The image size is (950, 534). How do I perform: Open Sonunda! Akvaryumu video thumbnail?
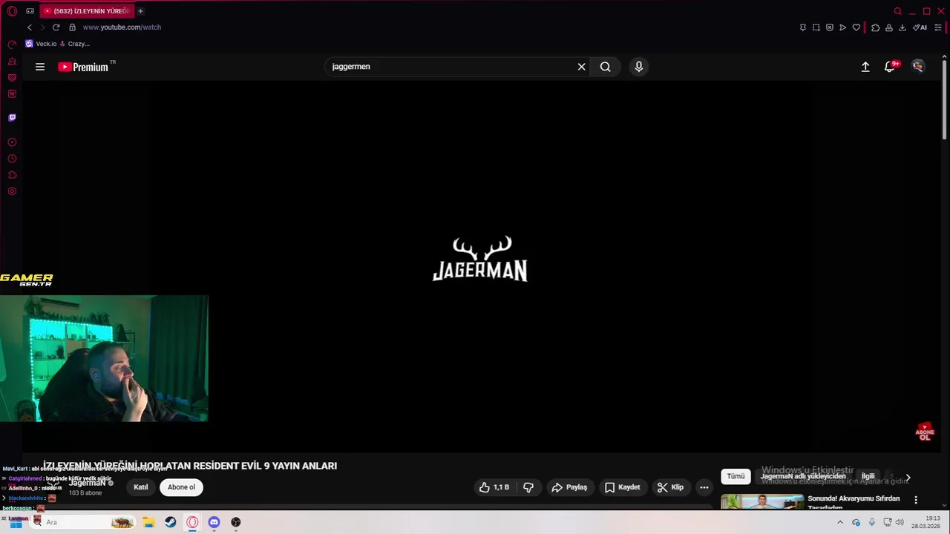pos(762,502)
